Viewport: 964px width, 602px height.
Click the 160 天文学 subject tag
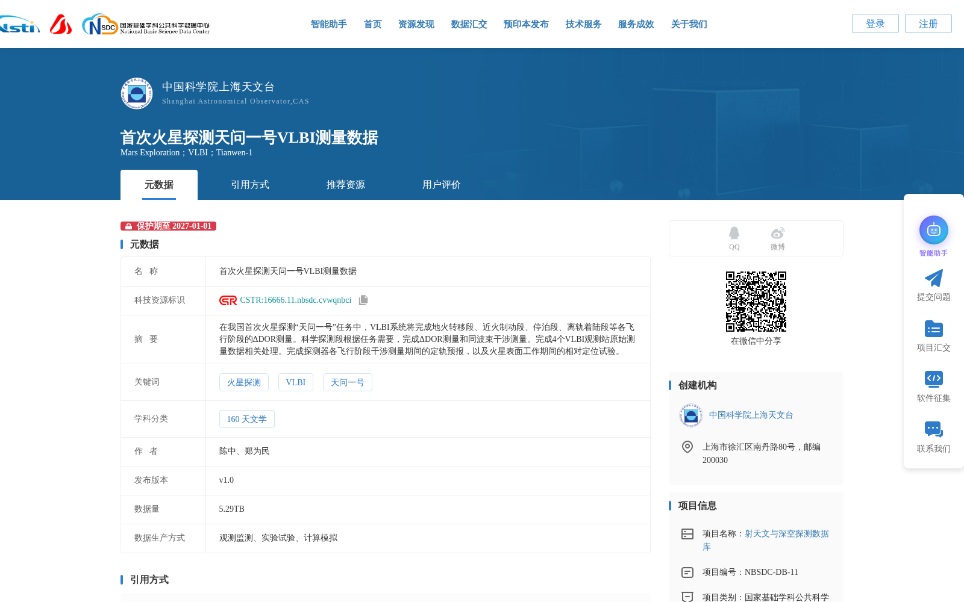pos(247,419)
